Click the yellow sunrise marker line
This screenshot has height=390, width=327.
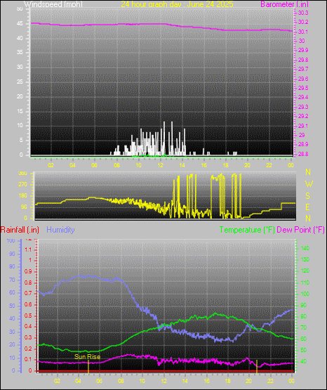[88, 366]
